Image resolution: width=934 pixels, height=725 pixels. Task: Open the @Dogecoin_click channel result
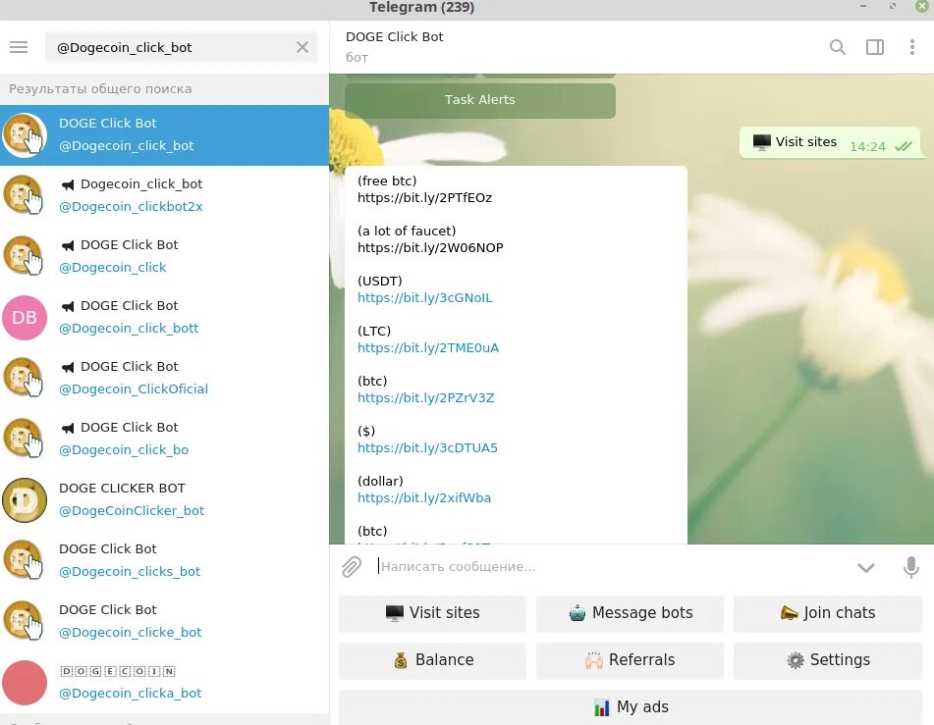pos(164,256)
